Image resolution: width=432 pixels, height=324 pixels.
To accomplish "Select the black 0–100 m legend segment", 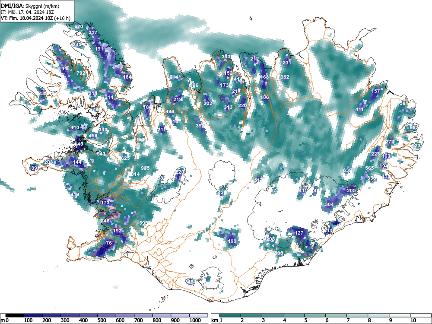I will pyautogui.click(x=15, y=315).
